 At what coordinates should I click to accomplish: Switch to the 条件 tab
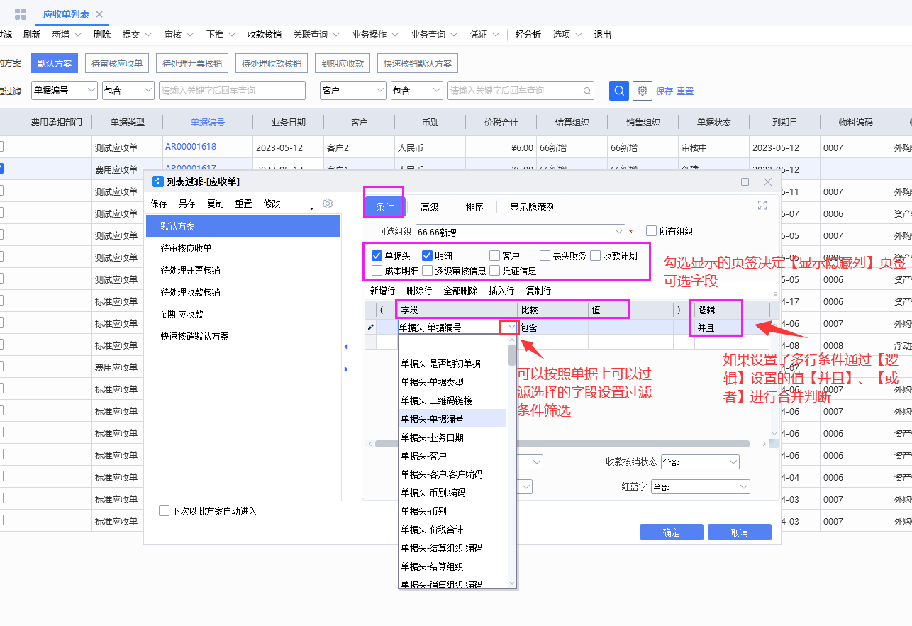pos(384,207)
